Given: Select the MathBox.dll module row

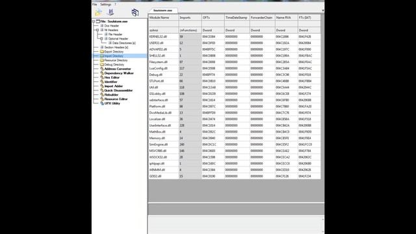Looking at the screenshot, I should pyautogui.click(x=234, y=132).
